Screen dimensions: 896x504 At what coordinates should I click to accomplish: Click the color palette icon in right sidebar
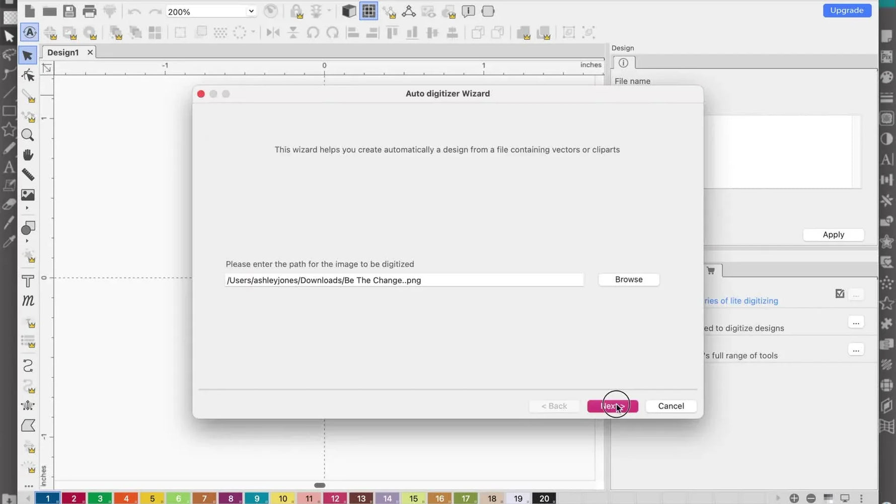[887, 77]
